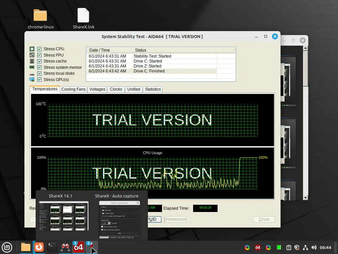Switch to the Cooling Fans tab
338x254 pixels.
click(x=73, y=89)
